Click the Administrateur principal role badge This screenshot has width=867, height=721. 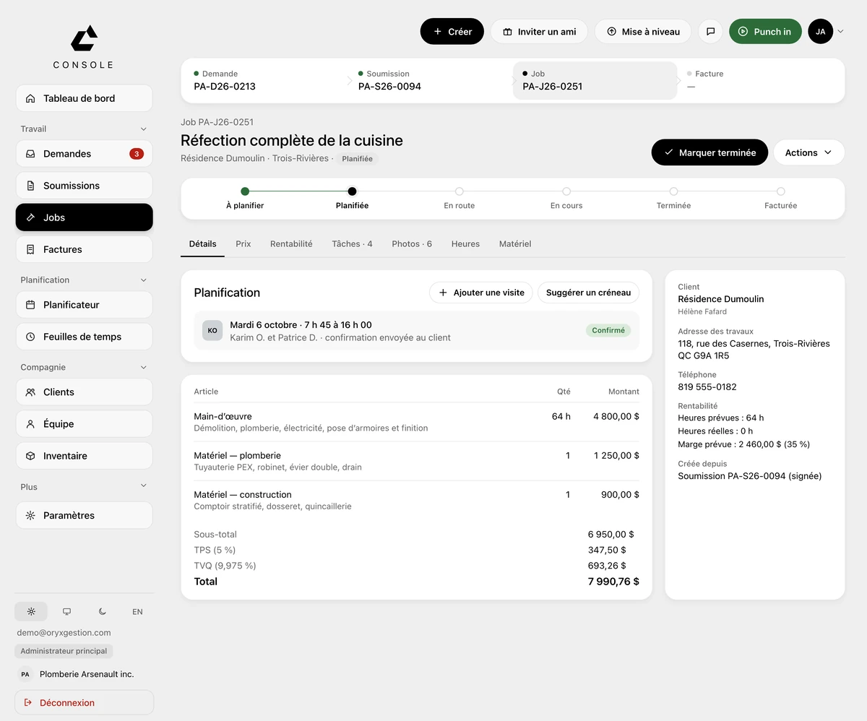tap(64, 651)
